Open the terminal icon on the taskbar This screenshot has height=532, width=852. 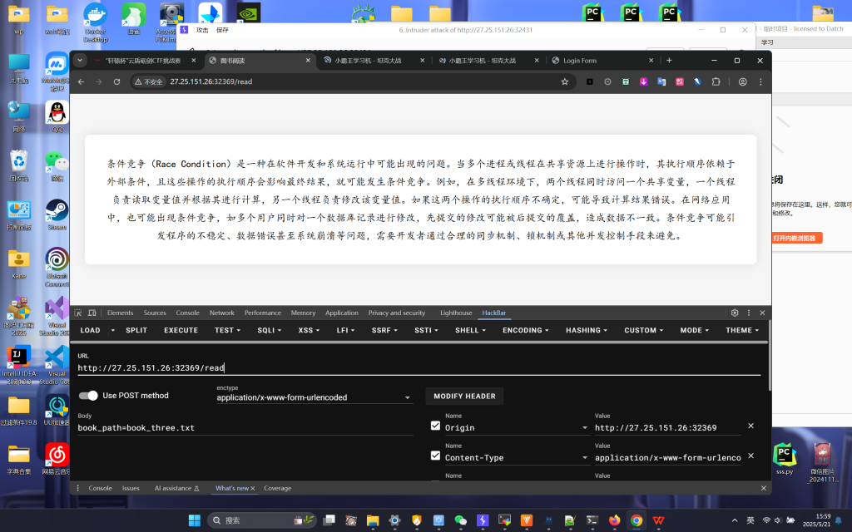click(x=592, y=520)
